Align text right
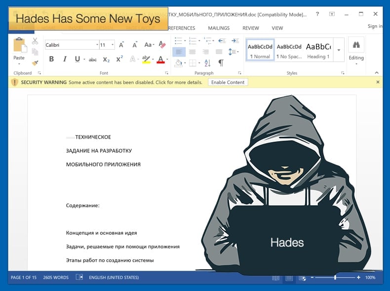This screenshot has height=291, width=390. coord(205,52)
